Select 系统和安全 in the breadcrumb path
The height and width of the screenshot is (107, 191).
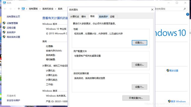(48, 9)
